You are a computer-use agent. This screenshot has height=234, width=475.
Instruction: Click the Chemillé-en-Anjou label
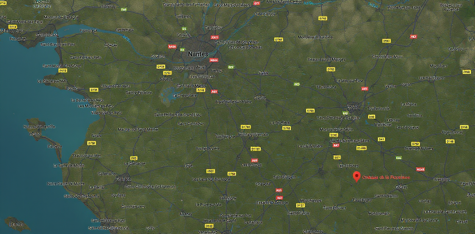click(387, 57)
